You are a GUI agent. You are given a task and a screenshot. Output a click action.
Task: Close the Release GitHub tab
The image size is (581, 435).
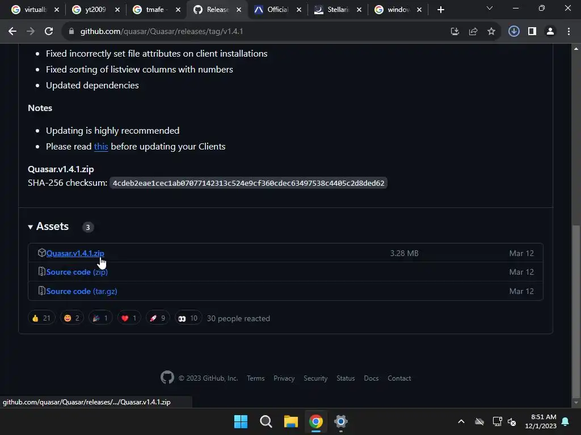coord(239,10)
